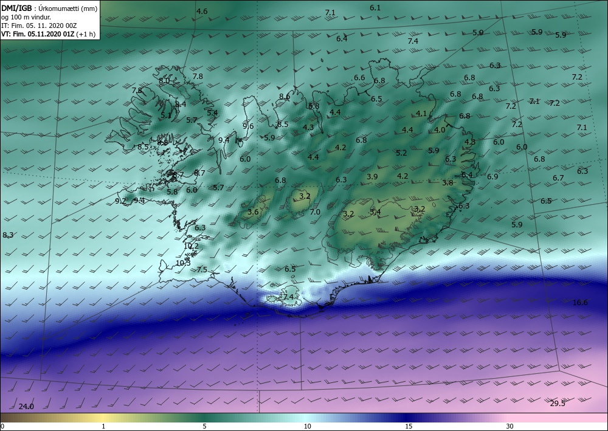Click the 'og 100 m vindur.' legend line
The image size is (608, 431).
coord(25,17)
